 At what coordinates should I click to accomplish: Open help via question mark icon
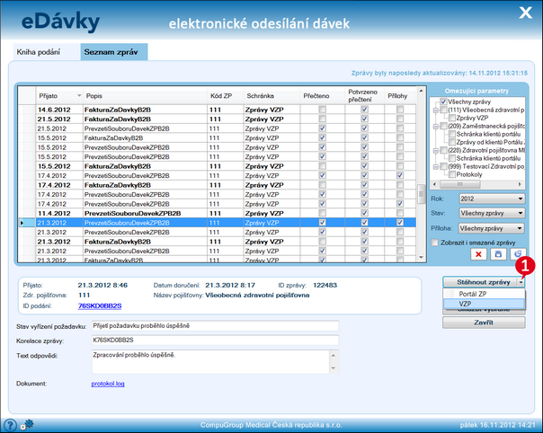(x=10, y=424)
